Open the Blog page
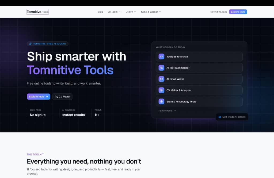Screen dimensions: 274x178 [100, 12]
